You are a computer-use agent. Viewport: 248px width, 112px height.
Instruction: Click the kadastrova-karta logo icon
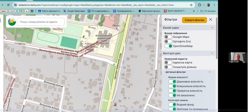click(x=12, y=22)
